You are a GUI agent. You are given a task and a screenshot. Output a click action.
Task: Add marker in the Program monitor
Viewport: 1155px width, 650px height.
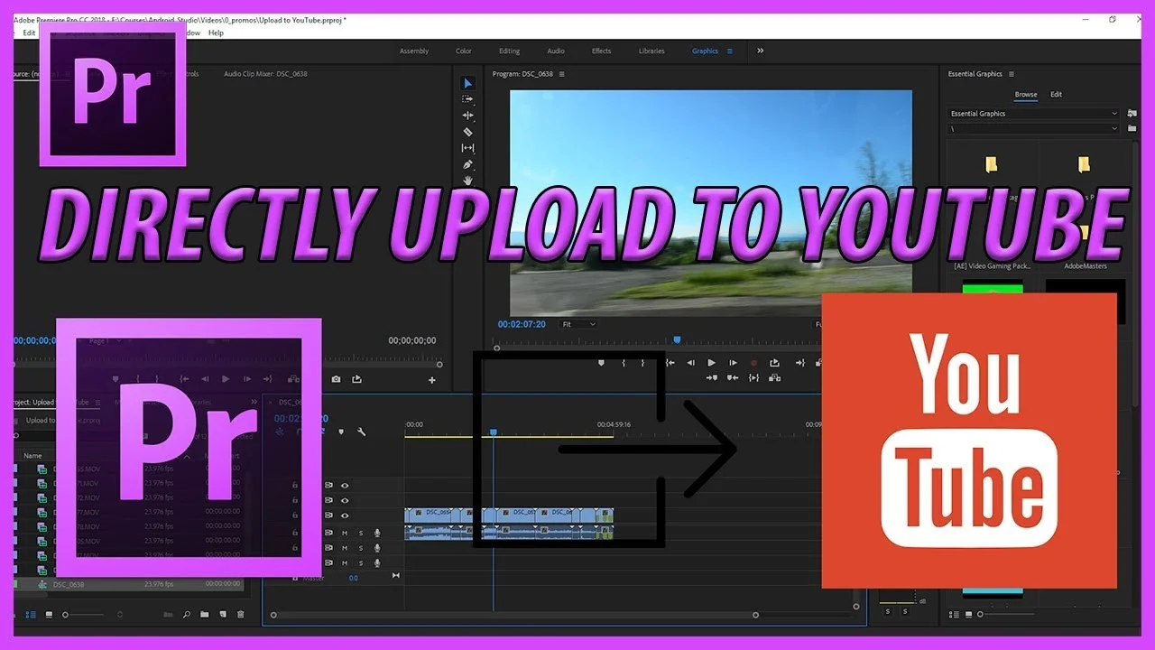coord(602,363)
